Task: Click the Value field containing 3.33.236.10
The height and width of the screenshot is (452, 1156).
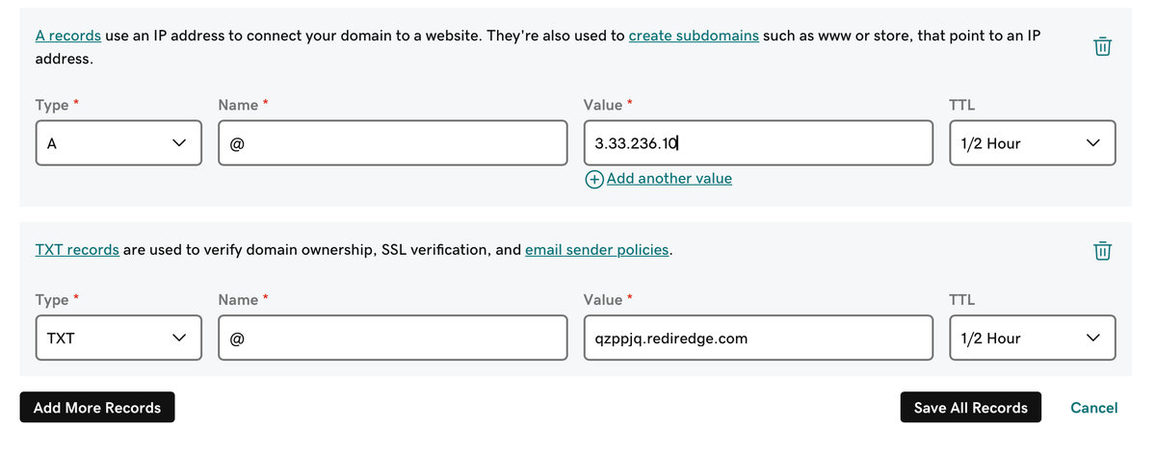Action: [757, 143]
